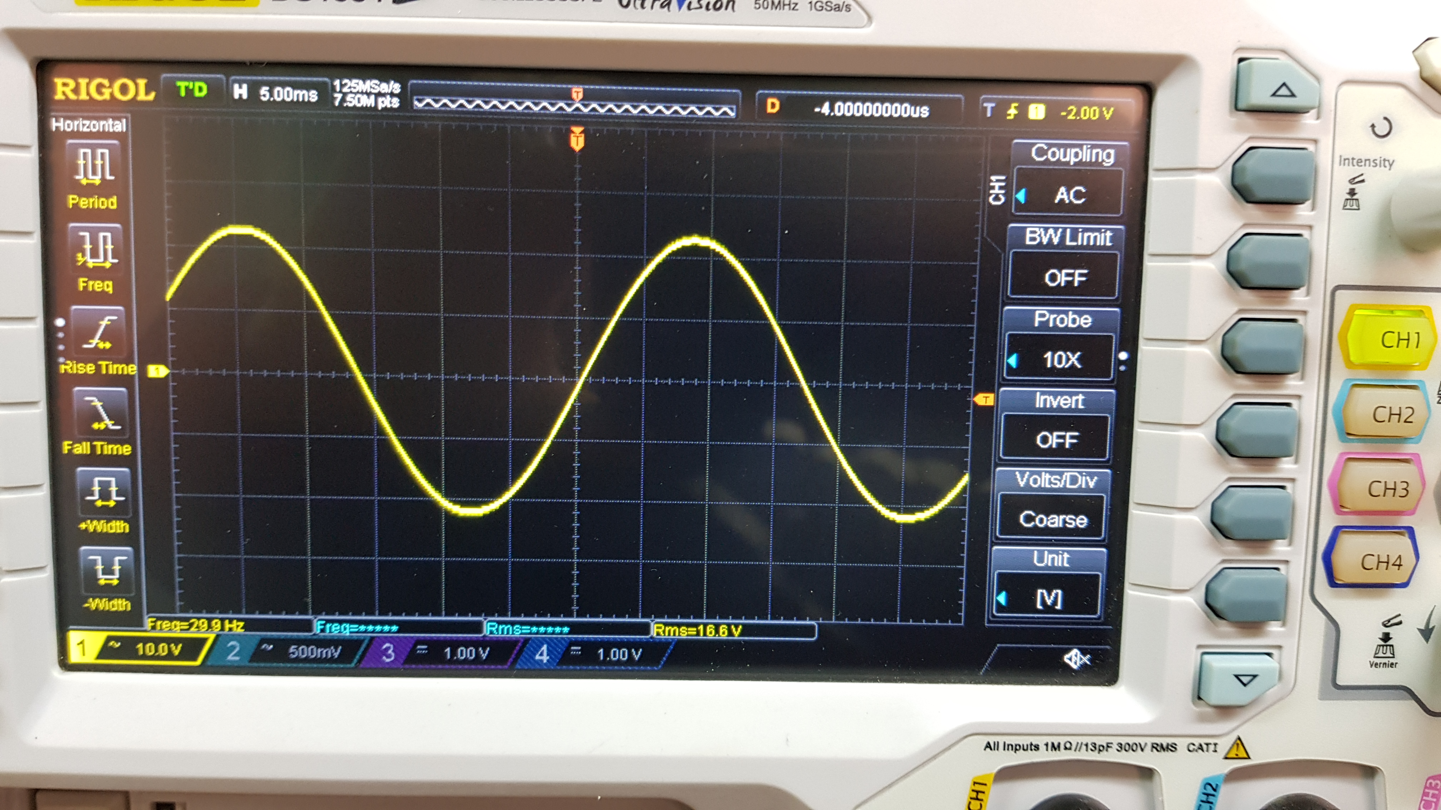Select the Fall Time measurement icon
1441x810 pixels.
point(101,412)
